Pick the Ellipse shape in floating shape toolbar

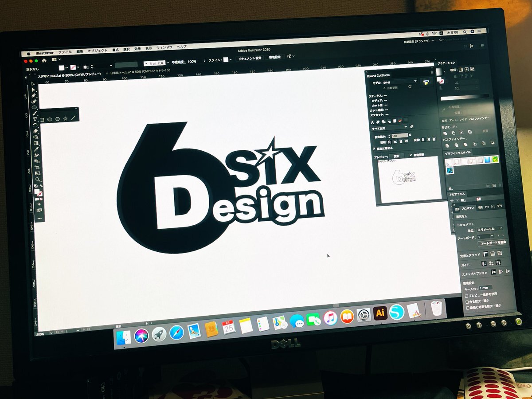[49, 119]
